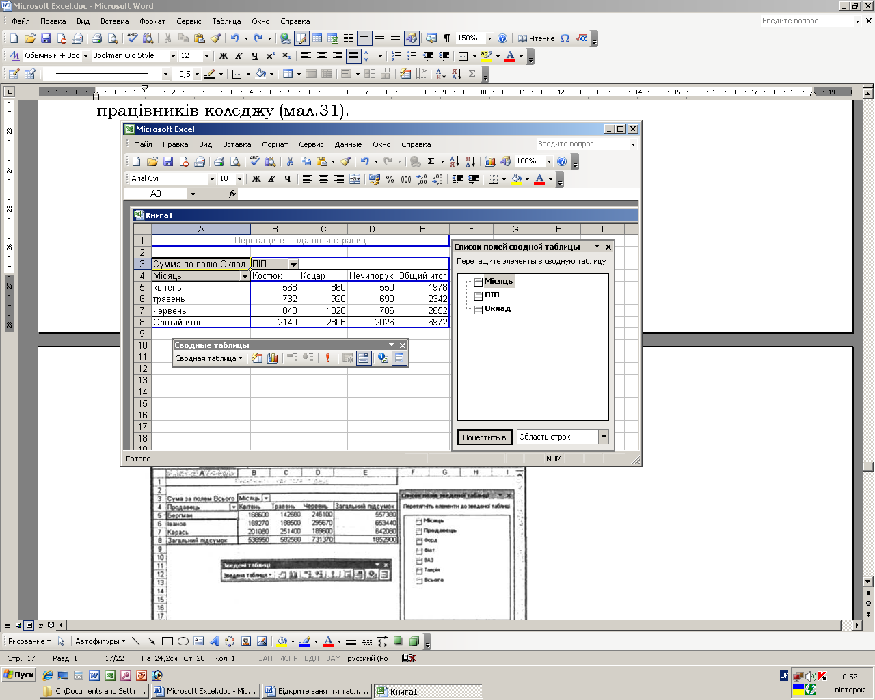Apply the yellow highlight color in Word

tap(486, 56)
